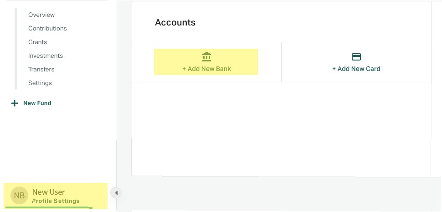Click the Accounts heading

tap(175, 22)
